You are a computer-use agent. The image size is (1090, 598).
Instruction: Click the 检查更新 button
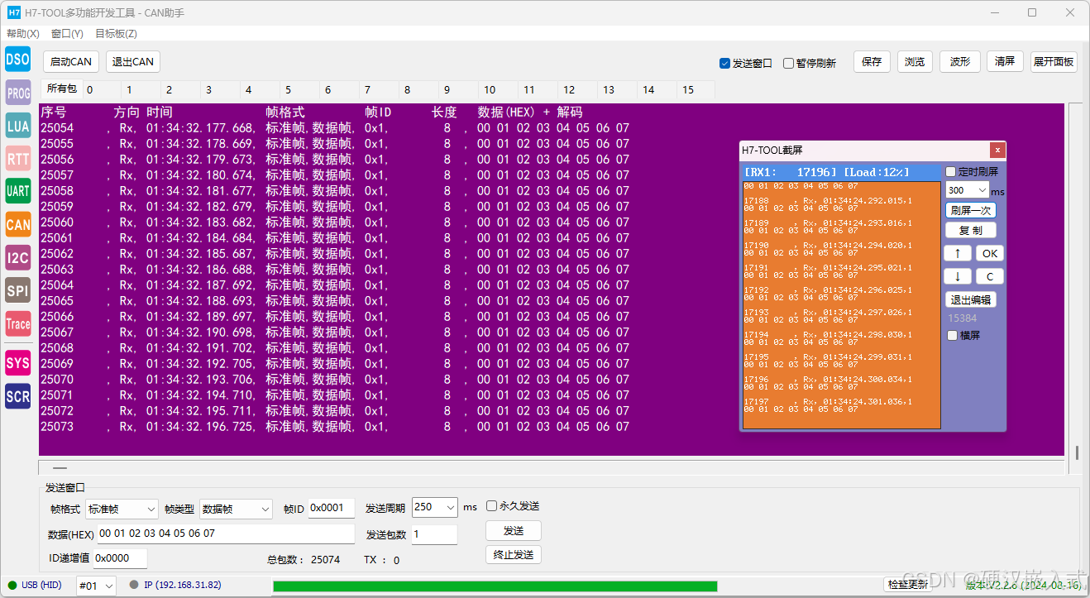point(908,585)
